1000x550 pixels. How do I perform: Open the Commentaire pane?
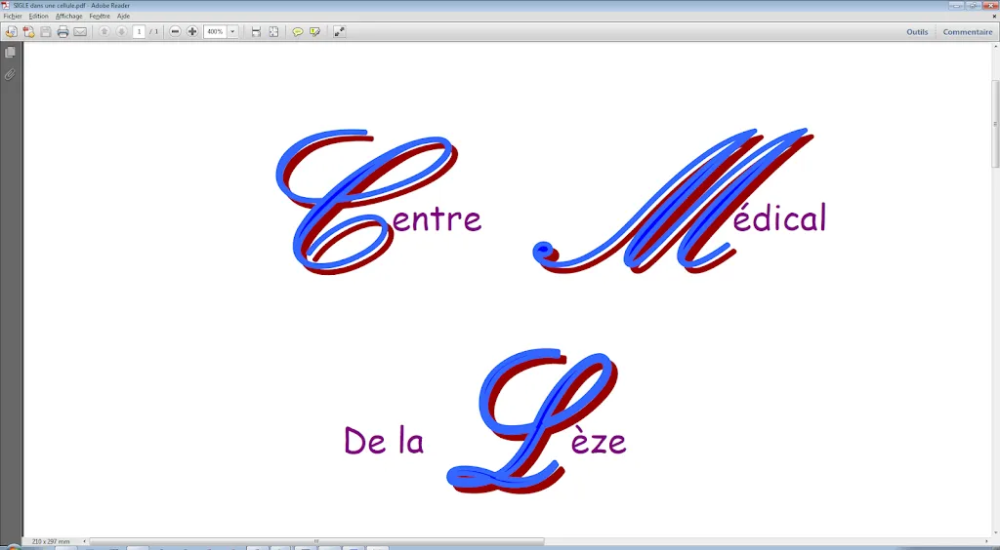[x=968, y=32]
